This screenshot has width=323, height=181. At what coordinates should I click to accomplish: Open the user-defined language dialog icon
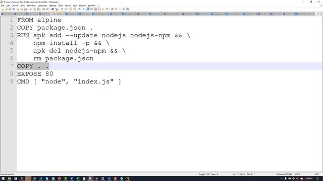(91, 9)
